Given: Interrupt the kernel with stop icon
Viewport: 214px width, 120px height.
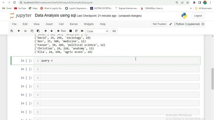Looking at the screenshot, I should point(71,31).
